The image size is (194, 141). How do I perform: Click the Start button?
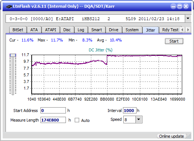click(x=174, y=41)
